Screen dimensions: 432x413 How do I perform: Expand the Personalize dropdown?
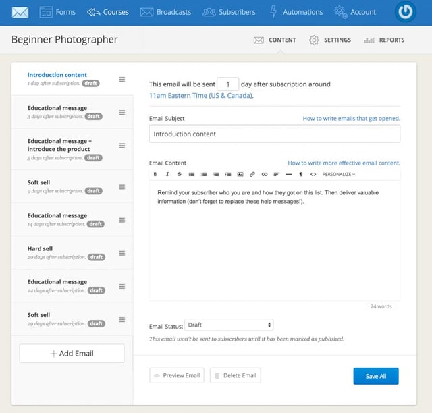339,174
